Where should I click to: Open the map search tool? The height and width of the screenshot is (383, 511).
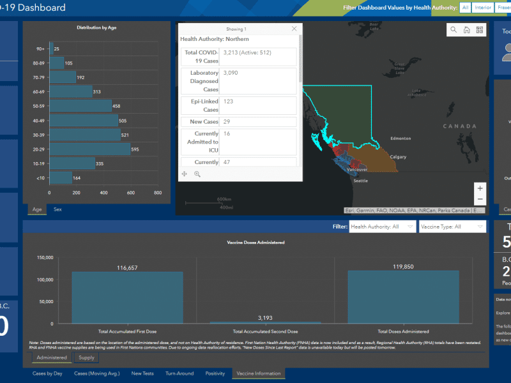454,29
